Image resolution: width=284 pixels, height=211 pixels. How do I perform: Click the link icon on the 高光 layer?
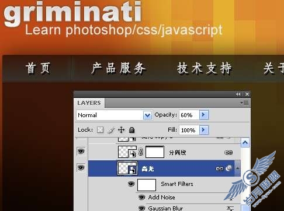pos(220,168)
